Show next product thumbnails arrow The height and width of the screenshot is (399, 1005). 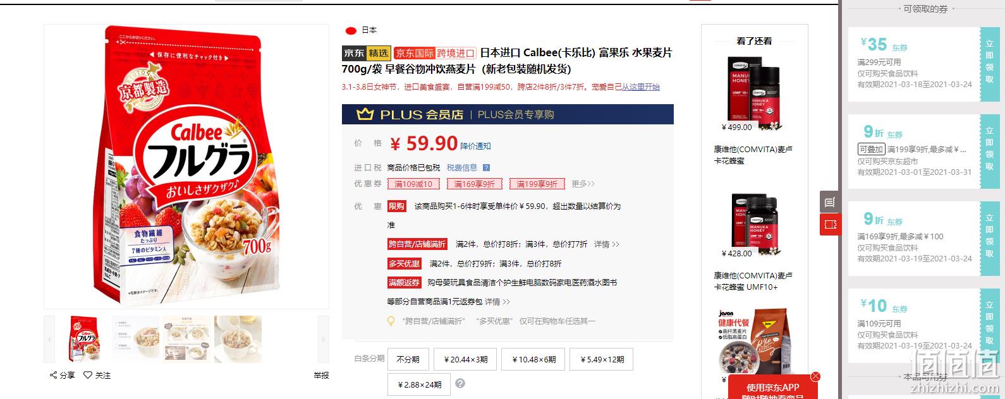pyautogui.click(x=324, y=340)
